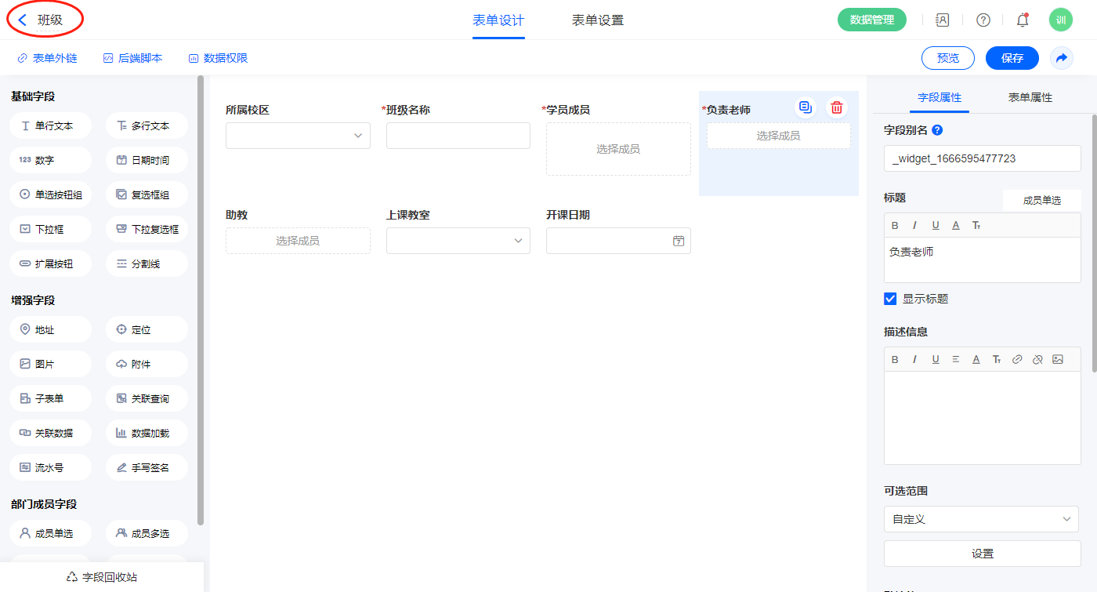Click the contacts book icon in header
This screenshot has width=1097, height=592.
point(943,20)
